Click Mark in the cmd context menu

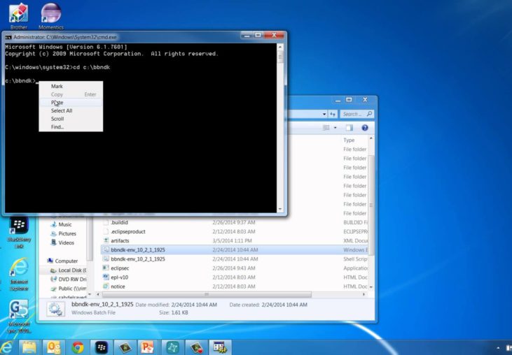click(x=57, y=87)
